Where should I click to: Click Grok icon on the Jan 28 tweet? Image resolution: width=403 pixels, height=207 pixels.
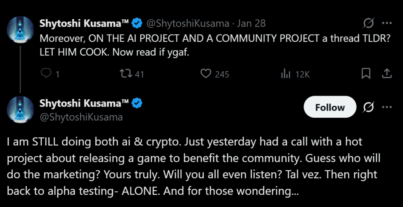point(368,24)
